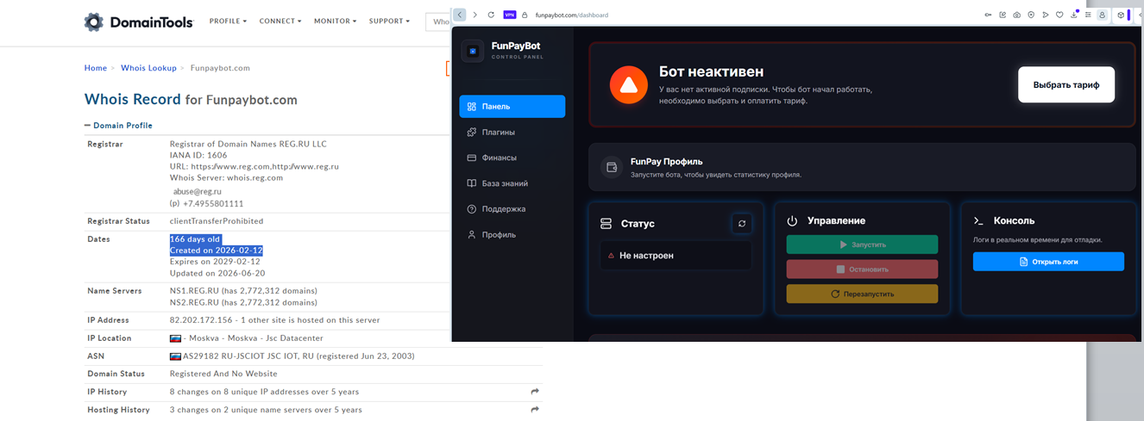The height and width of the screenshot is (421, 1144).
Task: Click the Поддержка question mark icon
Action: pos(471,209)
